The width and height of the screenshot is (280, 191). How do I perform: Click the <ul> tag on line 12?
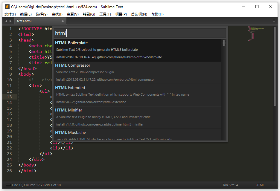pyautogui.click(x=45, y=91)
